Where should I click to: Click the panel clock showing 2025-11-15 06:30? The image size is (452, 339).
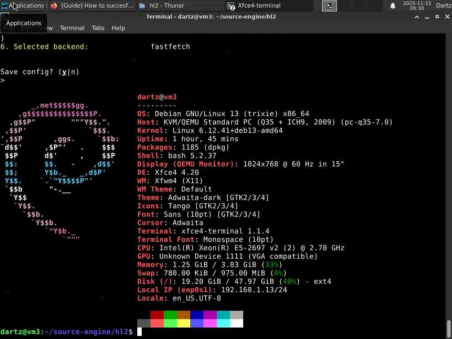(417, 5)
